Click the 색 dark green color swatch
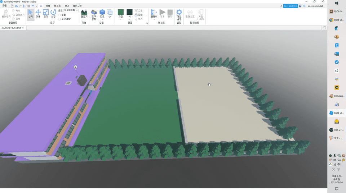 (x=129, y=12)
